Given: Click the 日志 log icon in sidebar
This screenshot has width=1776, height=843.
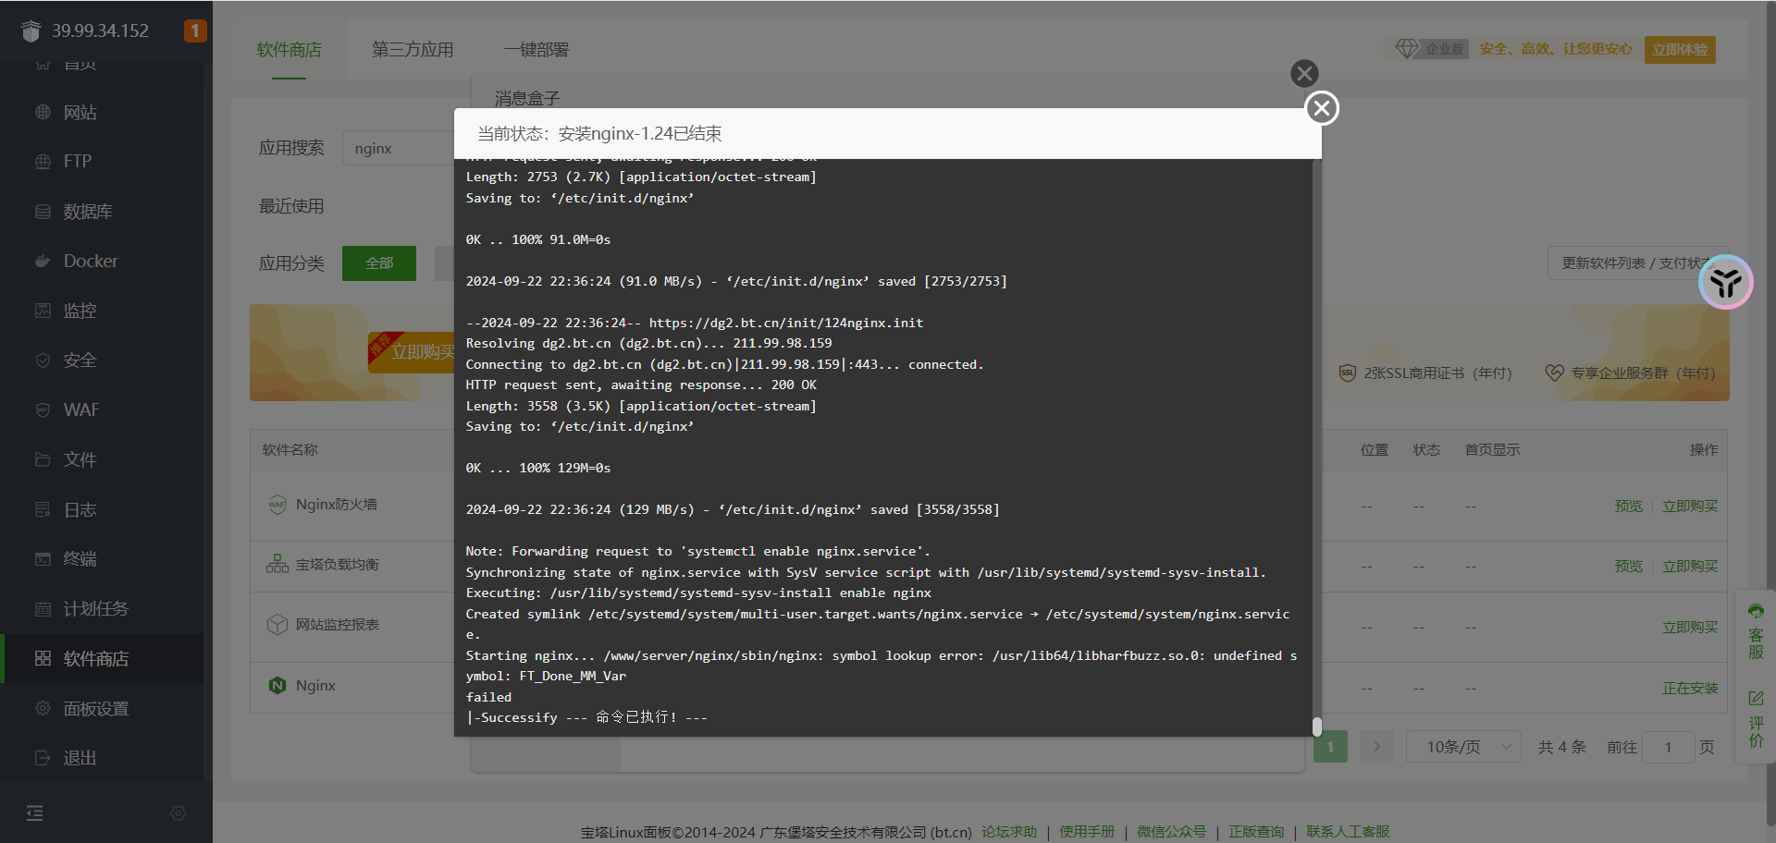Looking at the screenshot, I should (x=43, y=509).
